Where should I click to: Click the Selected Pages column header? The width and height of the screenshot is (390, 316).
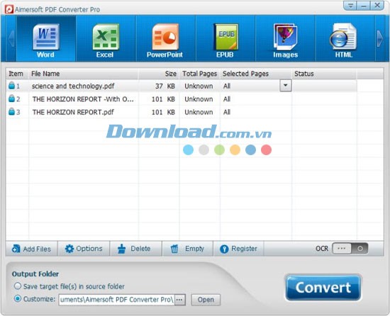256,74
